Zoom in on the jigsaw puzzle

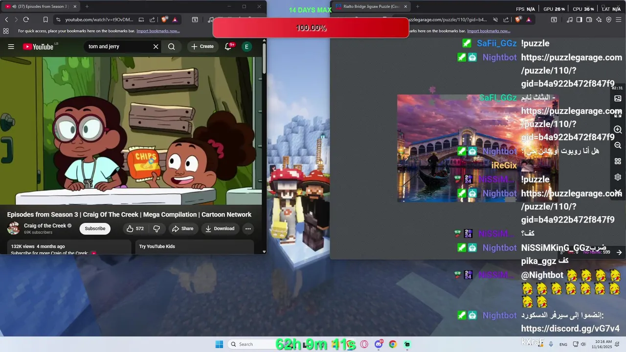click(618, 130)
